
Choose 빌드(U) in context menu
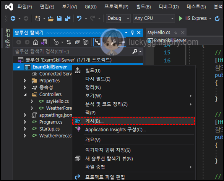pyautogui.click(x=133, y=71)
